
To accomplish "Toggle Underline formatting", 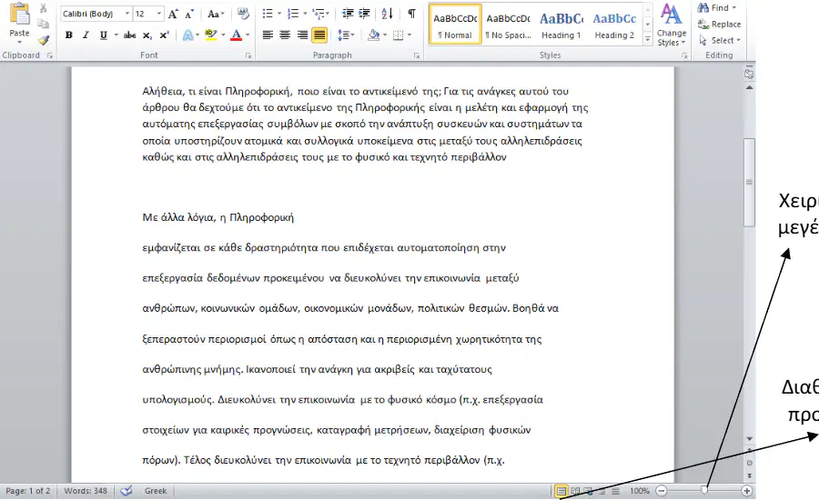I will point(104,35).
